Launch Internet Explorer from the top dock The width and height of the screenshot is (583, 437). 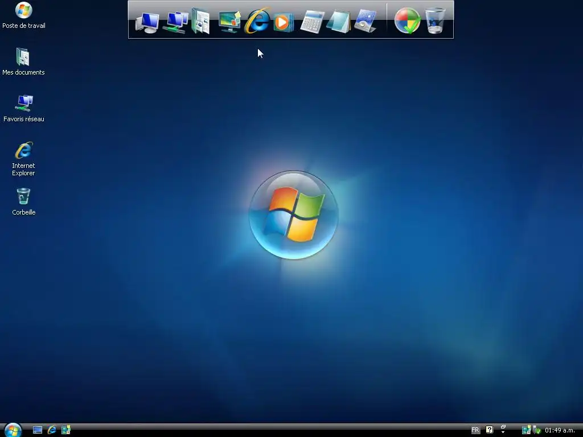click(x=257, y=21)
